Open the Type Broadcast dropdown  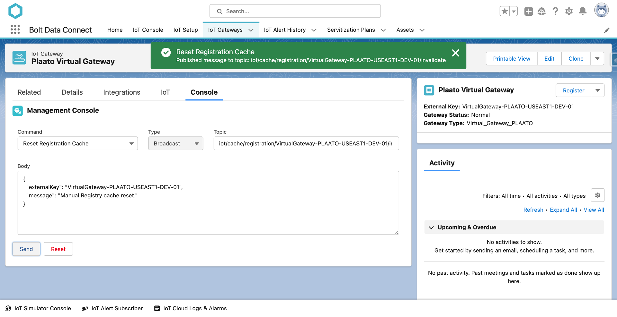point(176,143)
